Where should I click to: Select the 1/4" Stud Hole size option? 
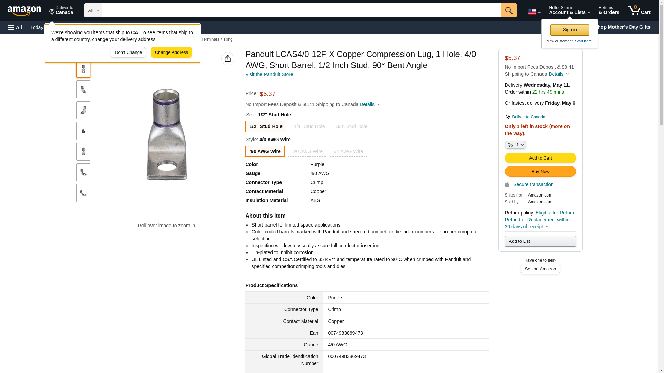309,126
